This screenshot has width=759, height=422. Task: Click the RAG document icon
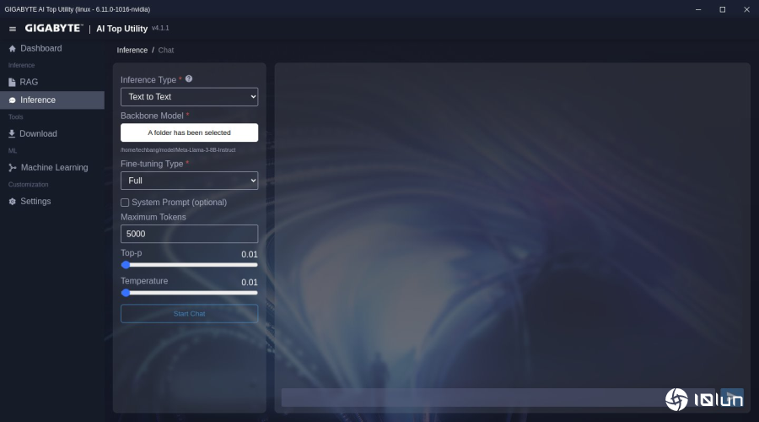(13, 83)
